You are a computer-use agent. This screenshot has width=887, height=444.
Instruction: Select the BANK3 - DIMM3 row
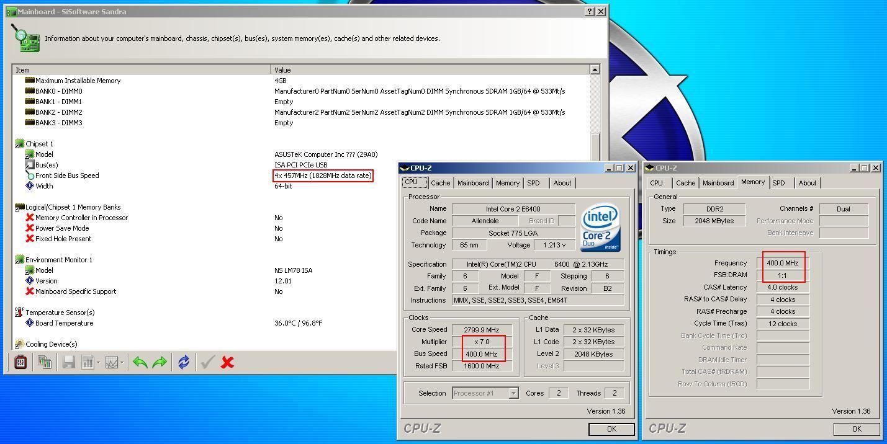pyautogui.click(x=301, y=123)
